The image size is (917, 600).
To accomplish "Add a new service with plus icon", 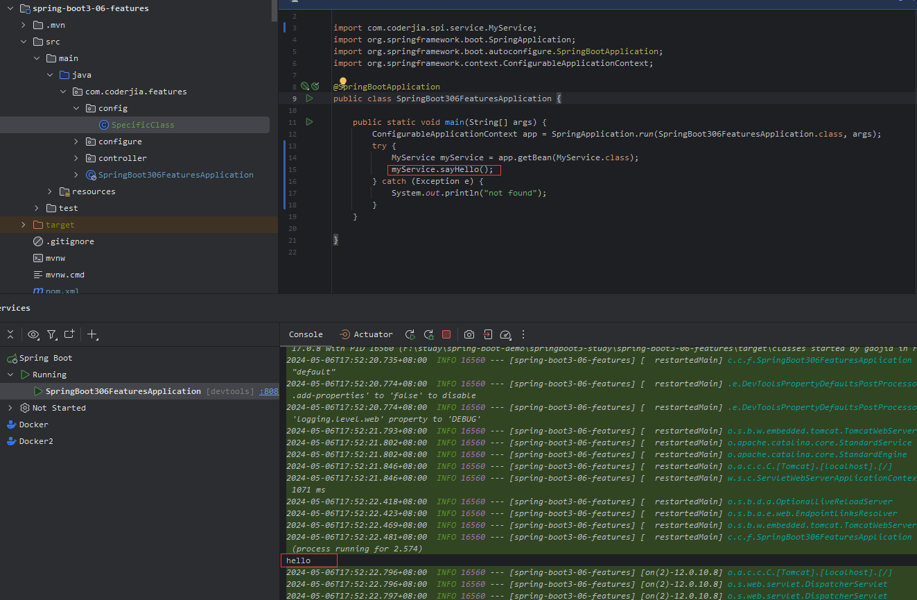I will pos(93,334).
